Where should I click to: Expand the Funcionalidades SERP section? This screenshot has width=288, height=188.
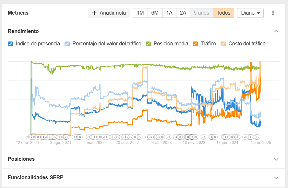click(x=276, y=178)
